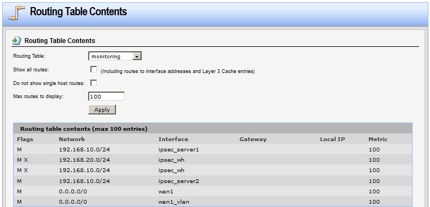Click the 0.0.0.0/0 cell in wan1_vlan row

click(73, 202)
